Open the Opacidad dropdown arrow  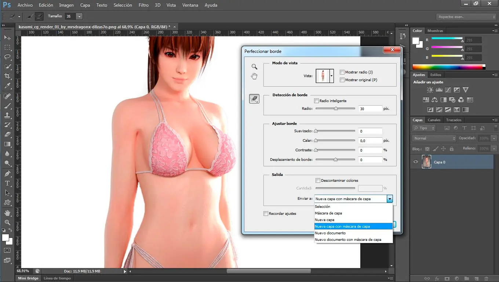494,138
